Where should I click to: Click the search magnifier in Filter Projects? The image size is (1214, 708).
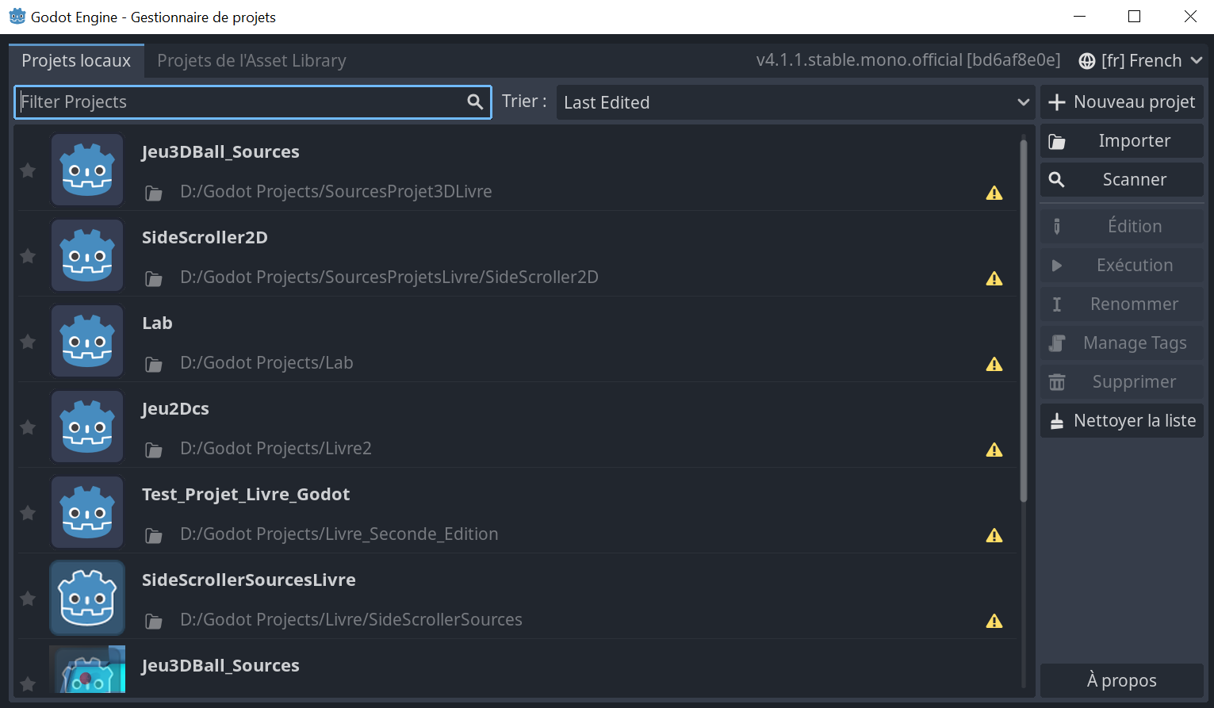coord(475,101)
